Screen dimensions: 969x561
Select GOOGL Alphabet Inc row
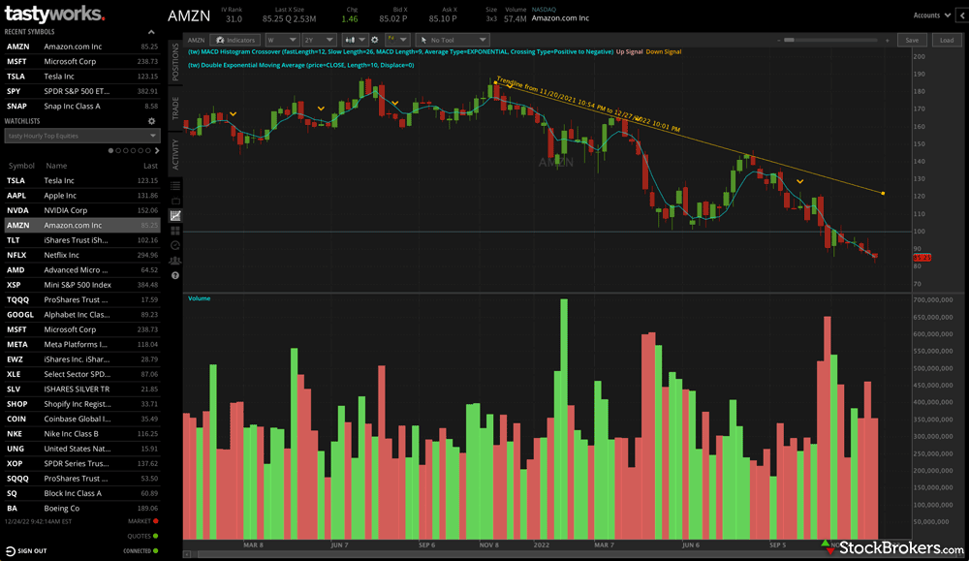[82, 315]
